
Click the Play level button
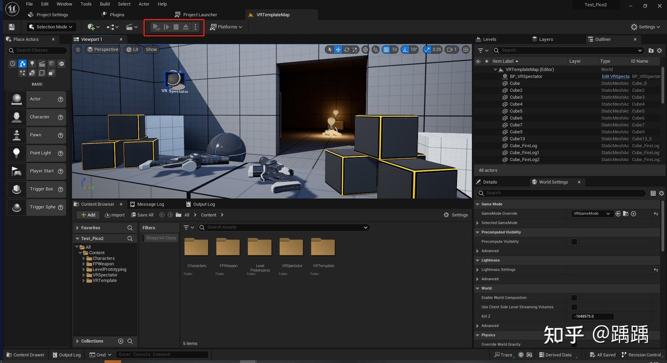coord(156,27)
